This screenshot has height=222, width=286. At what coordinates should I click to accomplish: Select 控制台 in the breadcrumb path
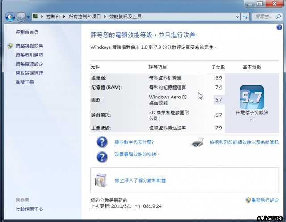(53, 17)
